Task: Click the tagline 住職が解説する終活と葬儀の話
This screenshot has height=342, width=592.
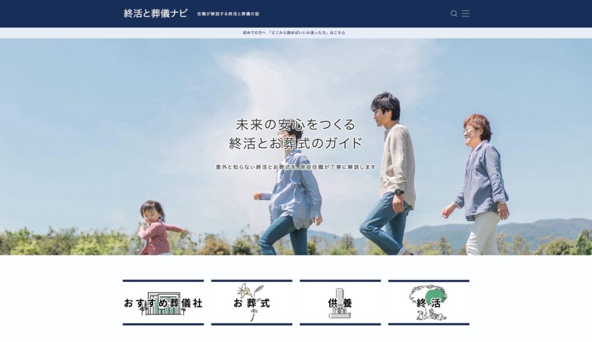Action: (228, 14)
